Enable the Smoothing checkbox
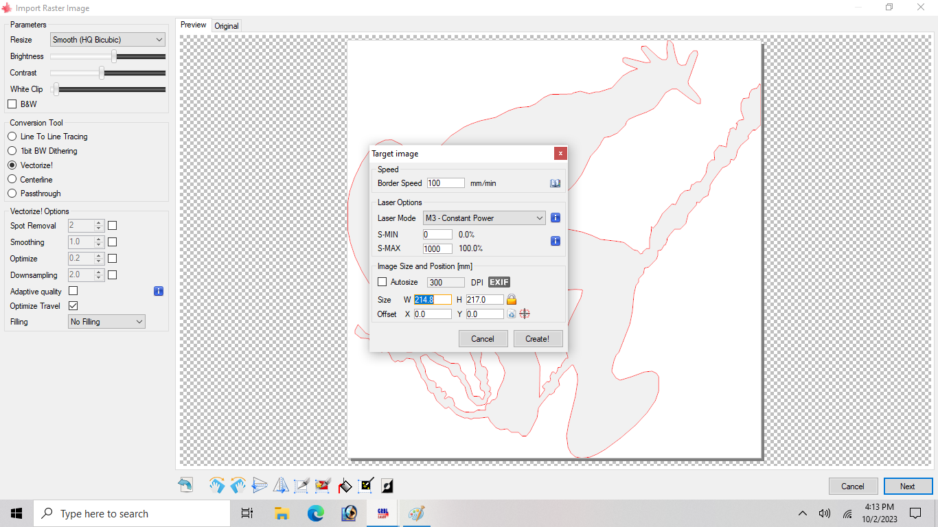Screen dimensions: 938x527 pyautogui.click(x=113, y=242)
